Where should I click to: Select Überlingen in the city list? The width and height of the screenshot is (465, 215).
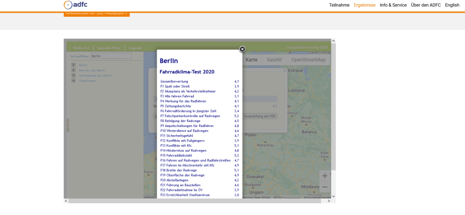(x=87, y=81)
